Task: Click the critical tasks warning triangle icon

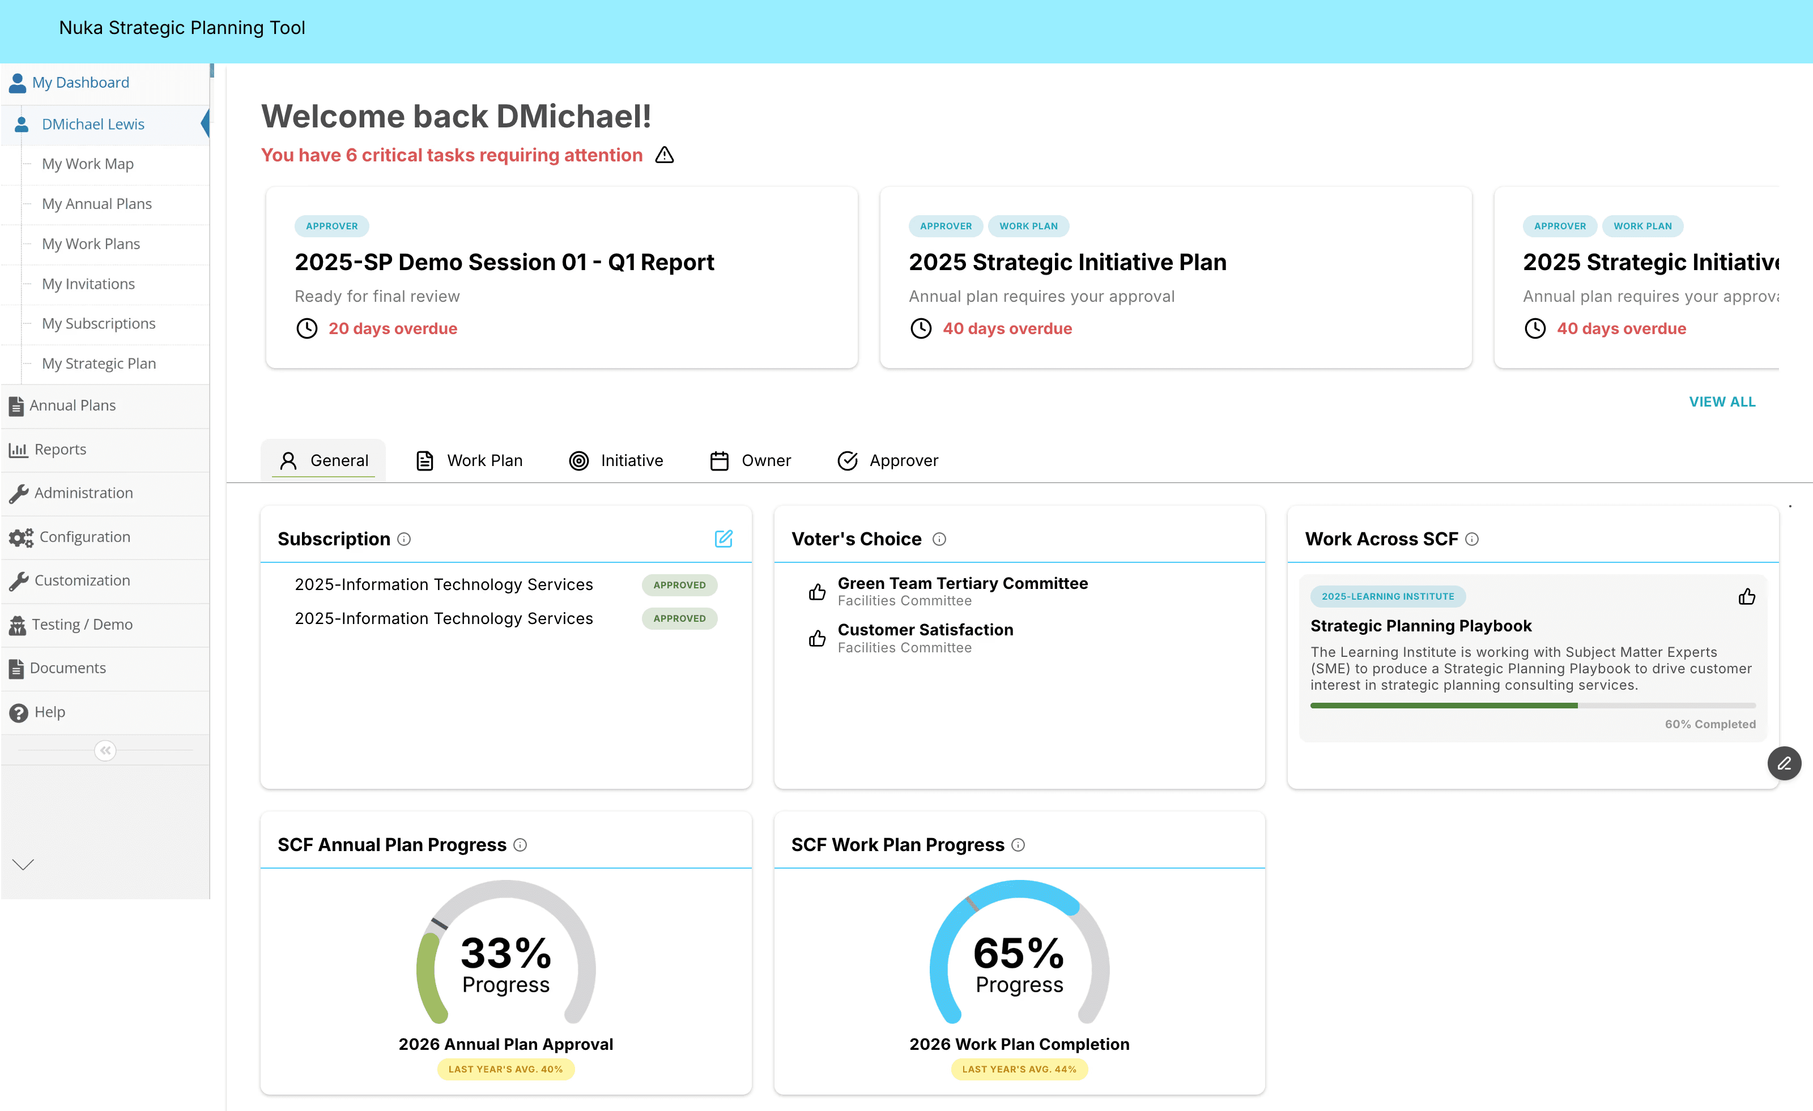Action: point(665,155)
